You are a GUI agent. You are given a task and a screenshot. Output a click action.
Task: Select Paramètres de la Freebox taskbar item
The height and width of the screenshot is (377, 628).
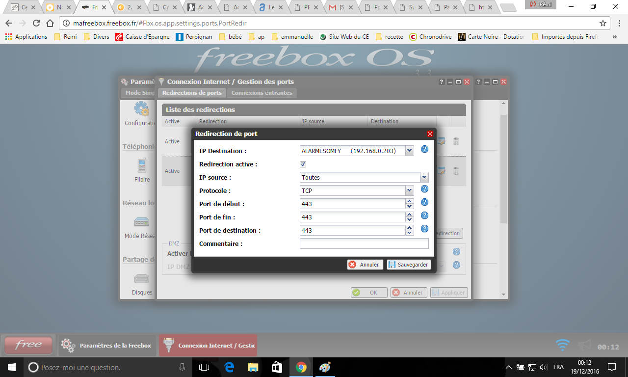[x=108, y=345]
